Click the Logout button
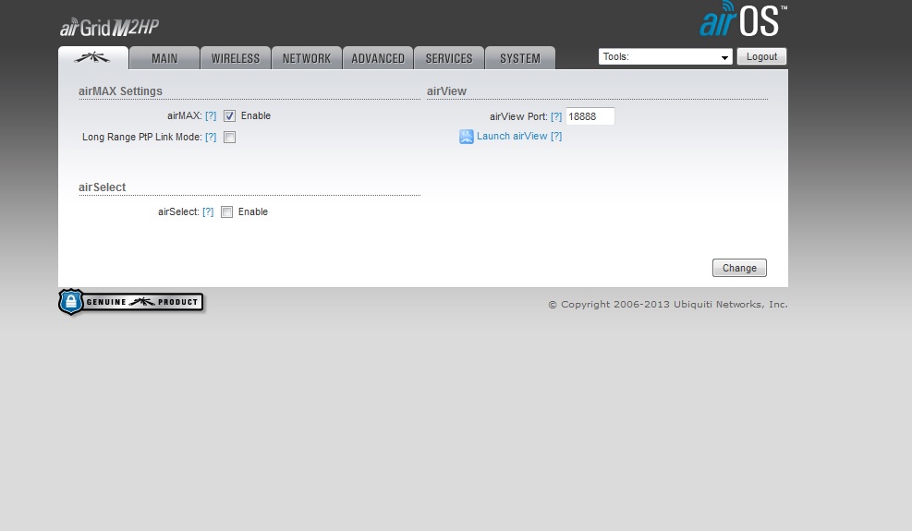This screenshot has height=531, width=912. (x=762, y=56)
